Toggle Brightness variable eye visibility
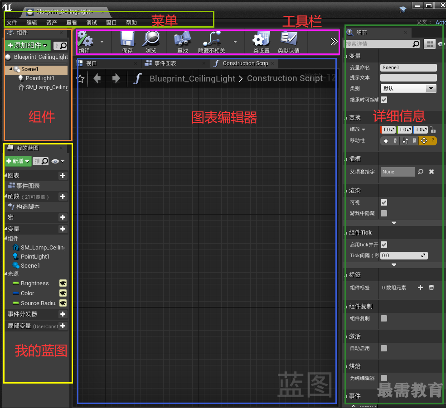This screenshot has height=408, width=446. (x=63, y=283)
